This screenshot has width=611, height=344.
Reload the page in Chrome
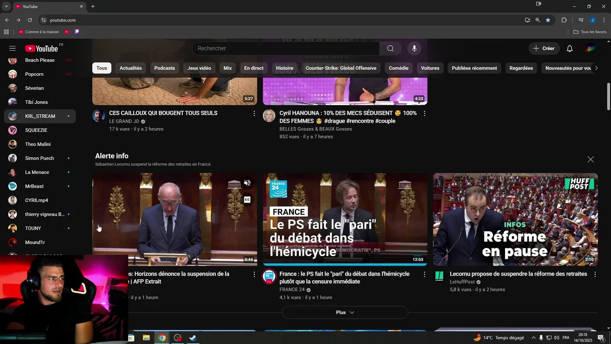pos(30,20)
